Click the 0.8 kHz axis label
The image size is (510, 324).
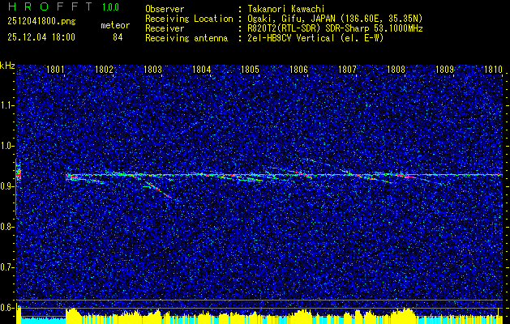tap(6, 227)
